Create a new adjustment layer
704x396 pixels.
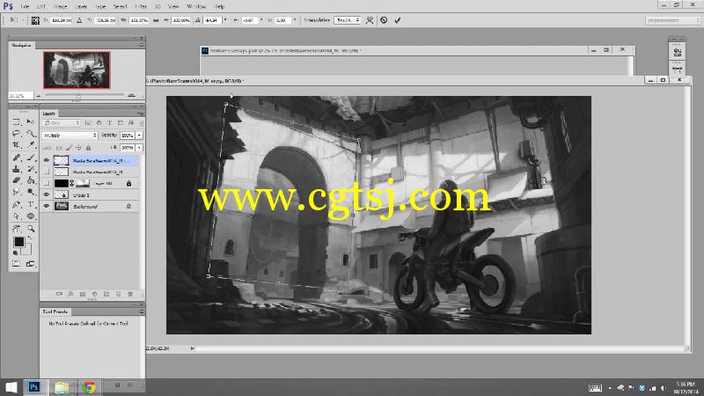(x=94, y=294)
